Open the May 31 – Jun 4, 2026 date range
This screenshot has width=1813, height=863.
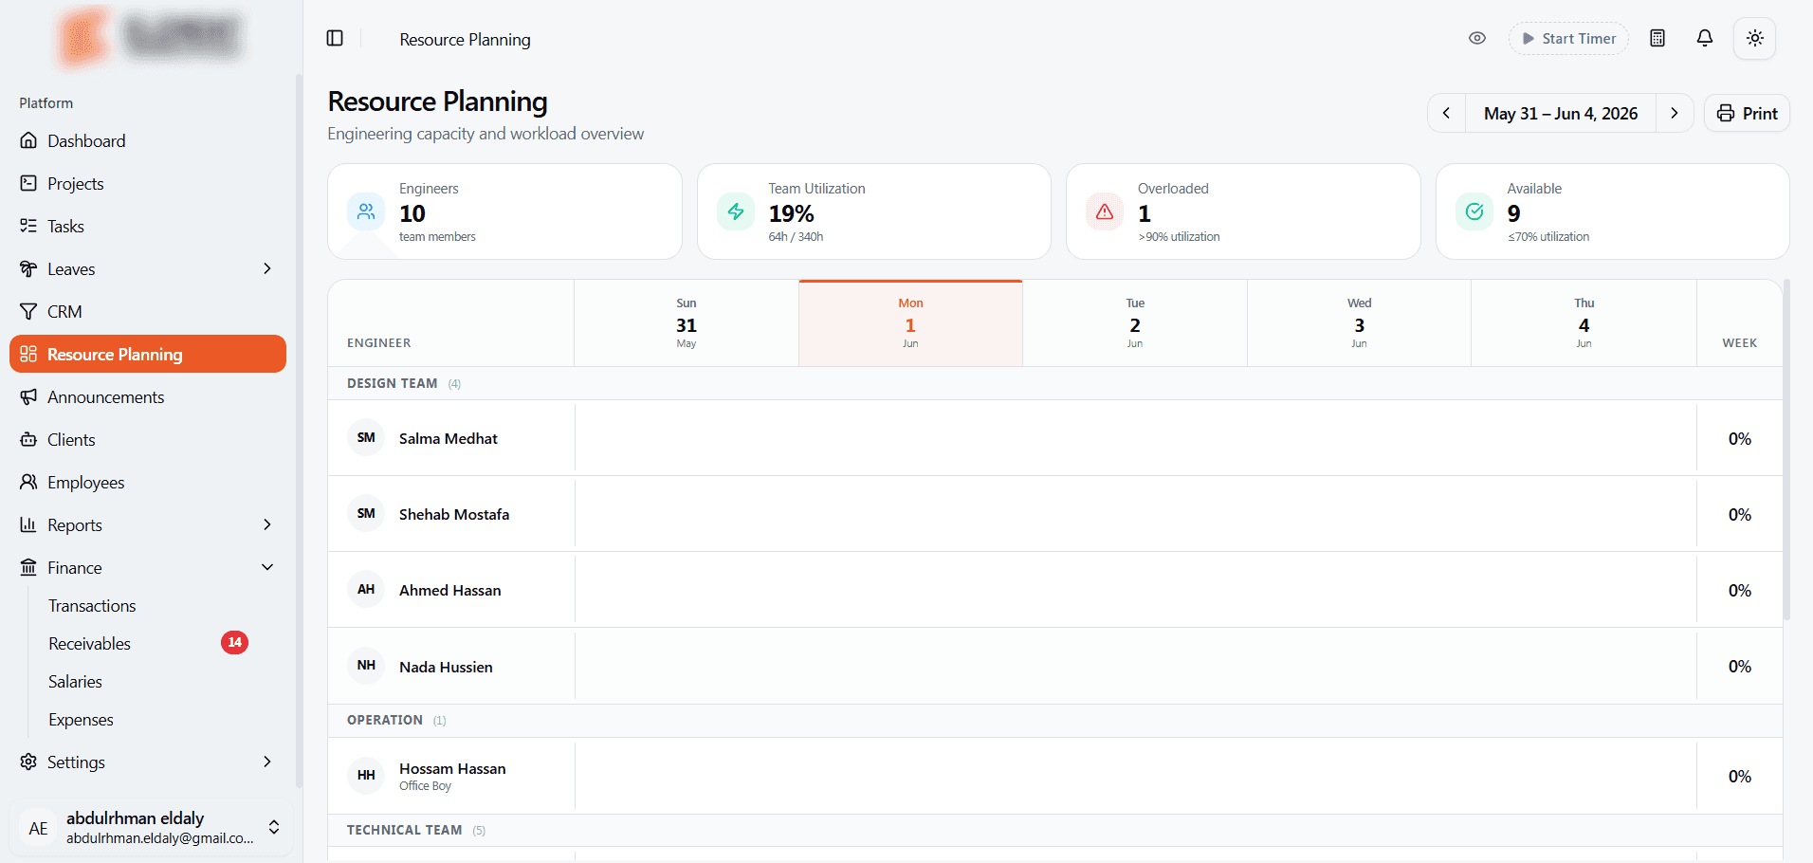click(x=1561, y=114)
